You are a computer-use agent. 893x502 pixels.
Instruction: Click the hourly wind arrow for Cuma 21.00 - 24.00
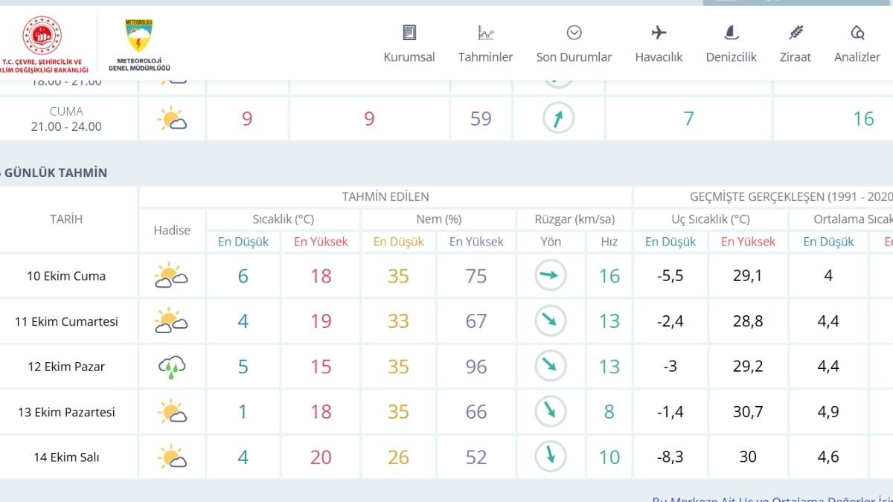click(x=558, y=118)
